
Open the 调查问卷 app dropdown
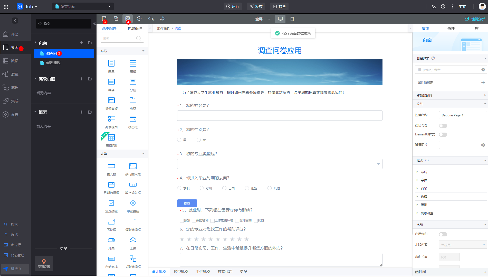pyautogui.click(x=83, y=6)
